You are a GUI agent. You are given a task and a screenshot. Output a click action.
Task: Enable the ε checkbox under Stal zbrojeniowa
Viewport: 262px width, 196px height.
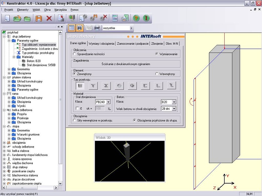pos(77,108)
